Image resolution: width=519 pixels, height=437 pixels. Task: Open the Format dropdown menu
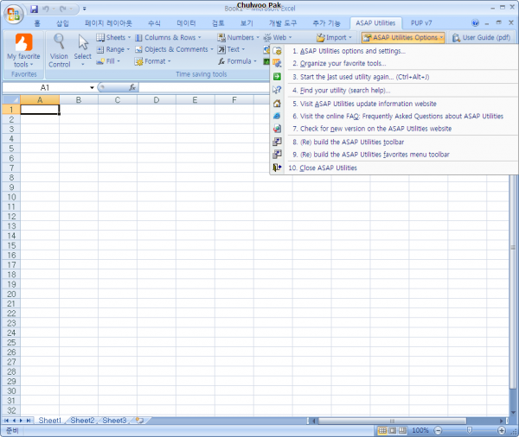point(153,61)
